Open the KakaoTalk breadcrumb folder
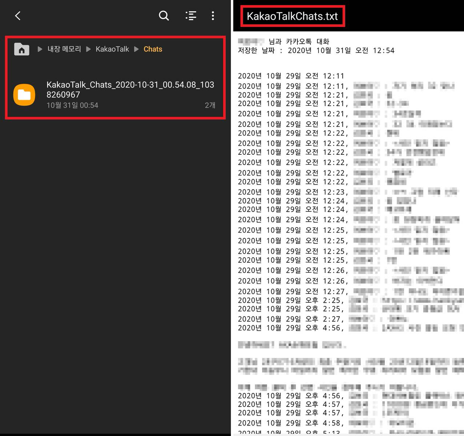 tap(112, 49)
